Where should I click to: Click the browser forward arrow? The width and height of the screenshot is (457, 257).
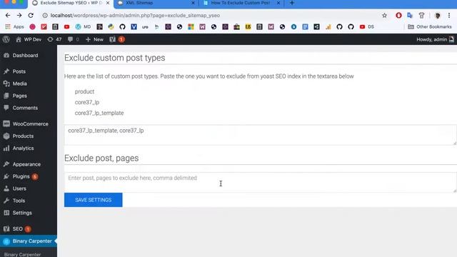click(19, 16)
